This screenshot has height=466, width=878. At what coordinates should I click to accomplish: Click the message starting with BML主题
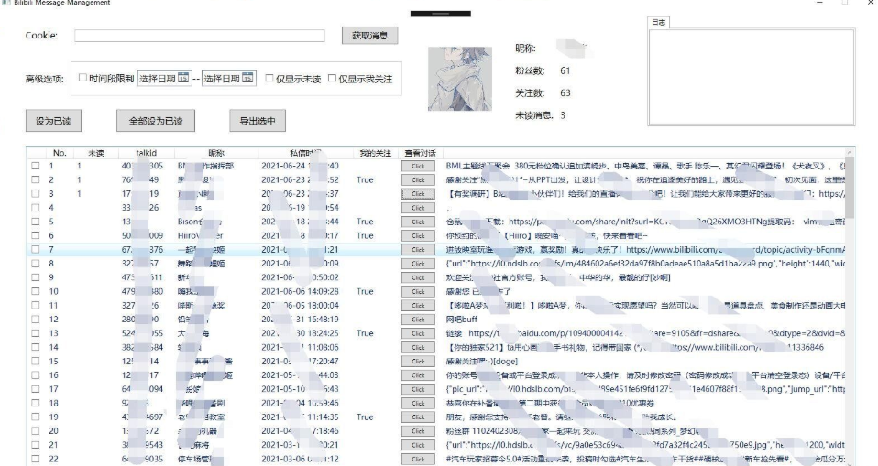645,166
